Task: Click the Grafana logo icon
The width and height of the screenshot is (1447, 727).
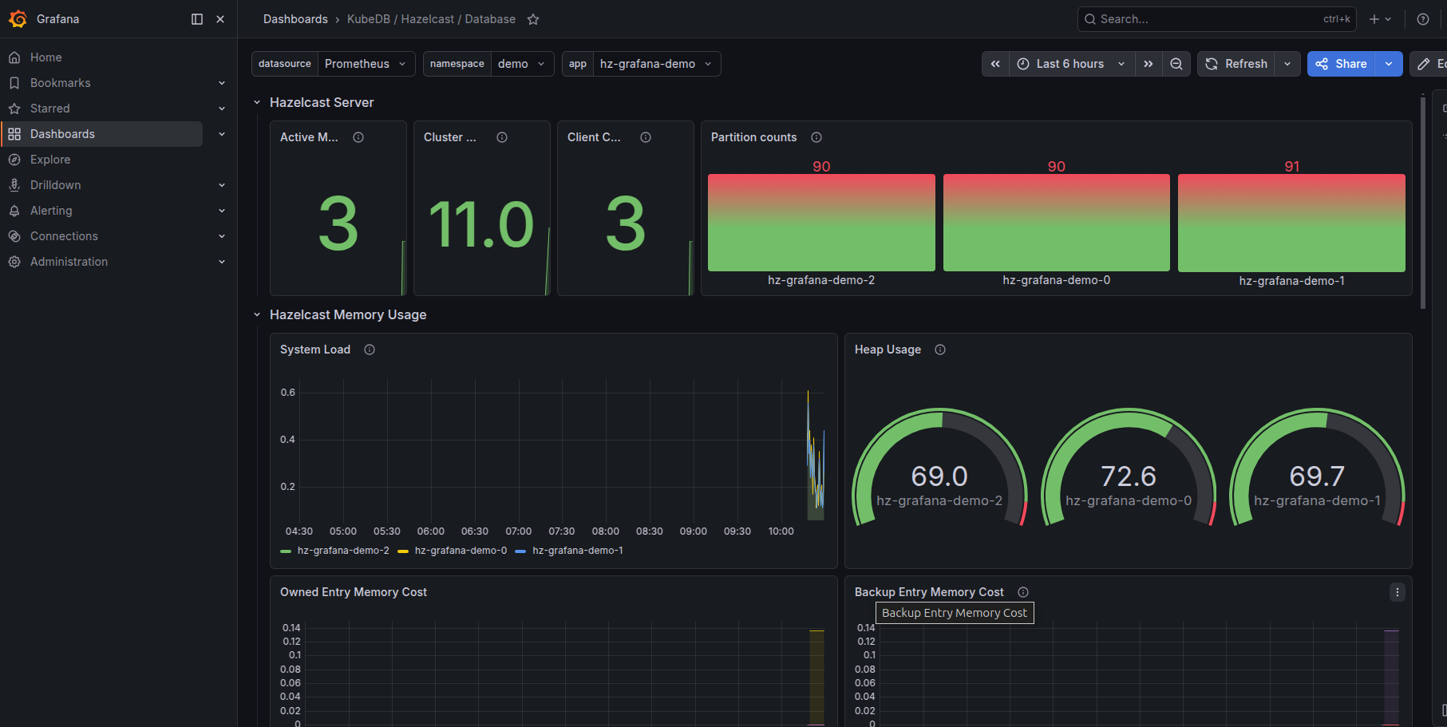Action: click(x=18, y=19)
